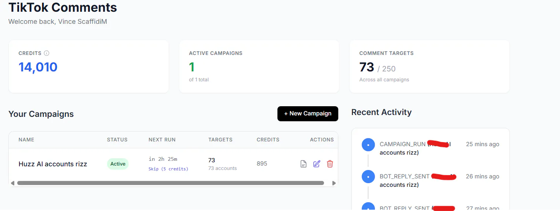Click the STATUS column header
The width and height of the screenshot is (560, 211).
point(117,140)
